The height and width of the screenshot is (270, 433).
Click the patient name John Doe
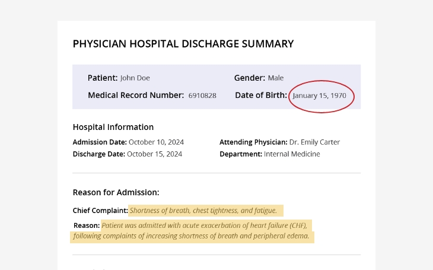(x=135, y=78)
